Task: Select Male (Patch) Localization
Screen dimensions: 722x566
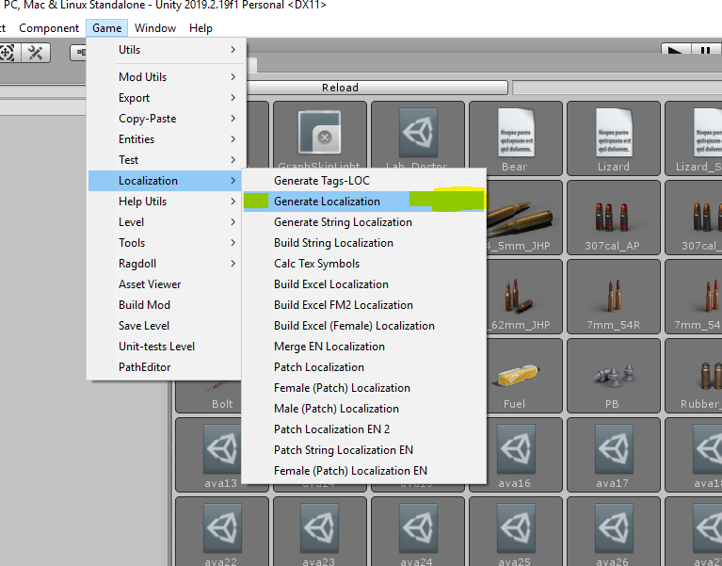Action: 363,409
